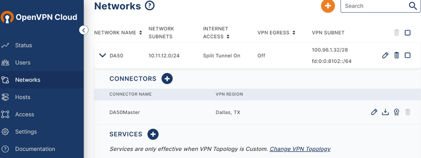The height and width of the screenshot is (158, 421).
Task: Sort by VPN Egress column arrows
Action: [x=294, y=33]
